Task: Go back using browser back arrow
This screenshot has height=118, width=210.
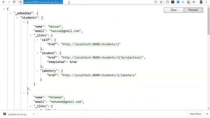Action: (4, 2)
